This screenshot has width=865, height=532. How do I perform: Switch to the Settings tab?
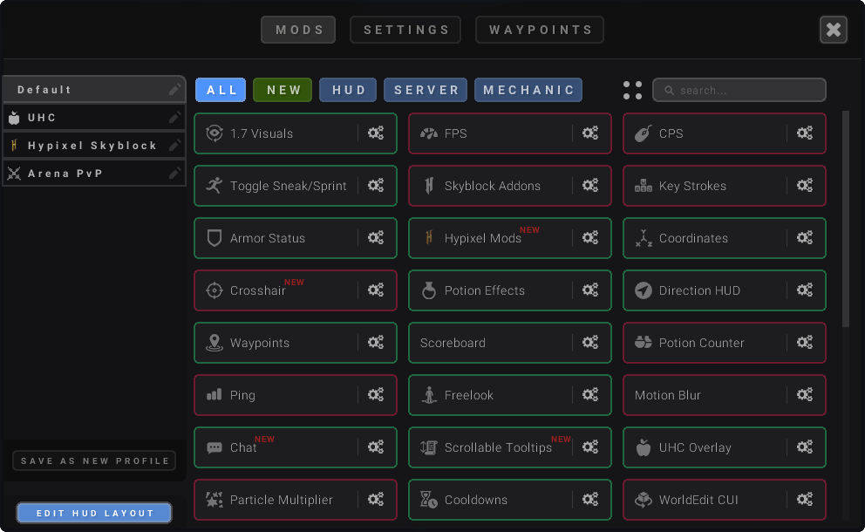point(405,30)
